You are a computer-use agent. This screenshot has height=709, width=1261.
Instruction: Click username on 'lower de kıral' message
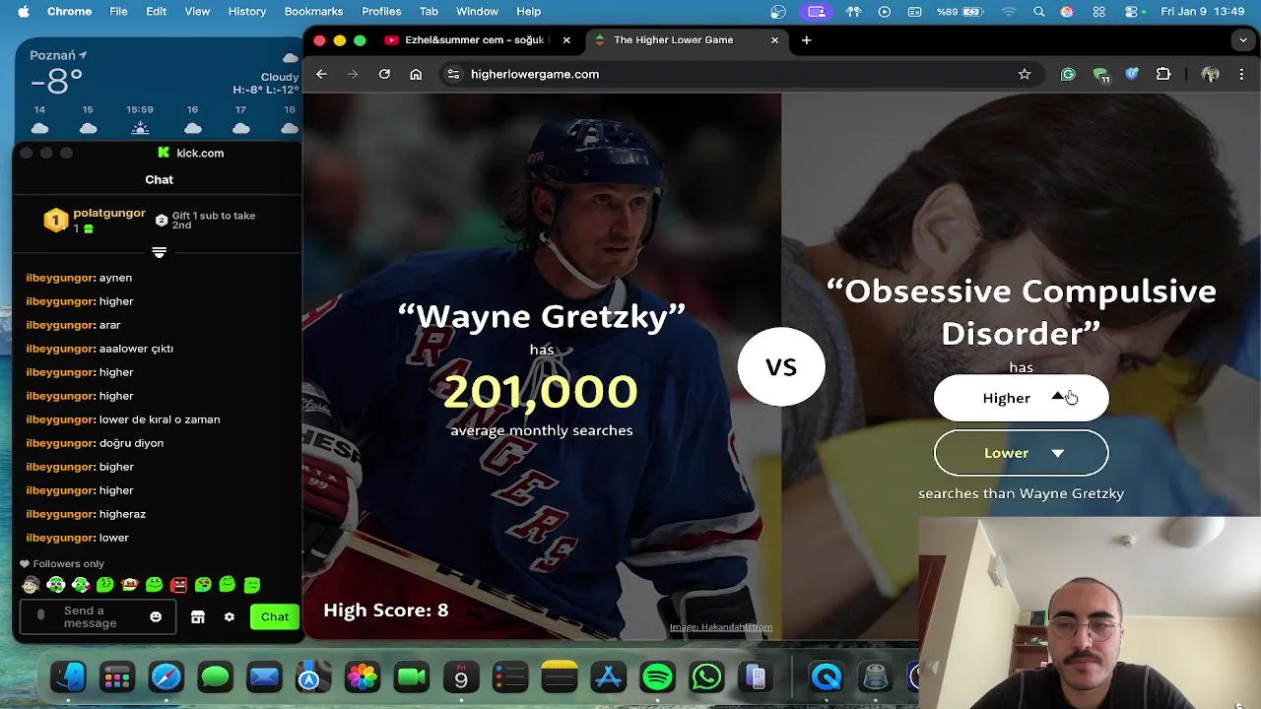[60, 419]
